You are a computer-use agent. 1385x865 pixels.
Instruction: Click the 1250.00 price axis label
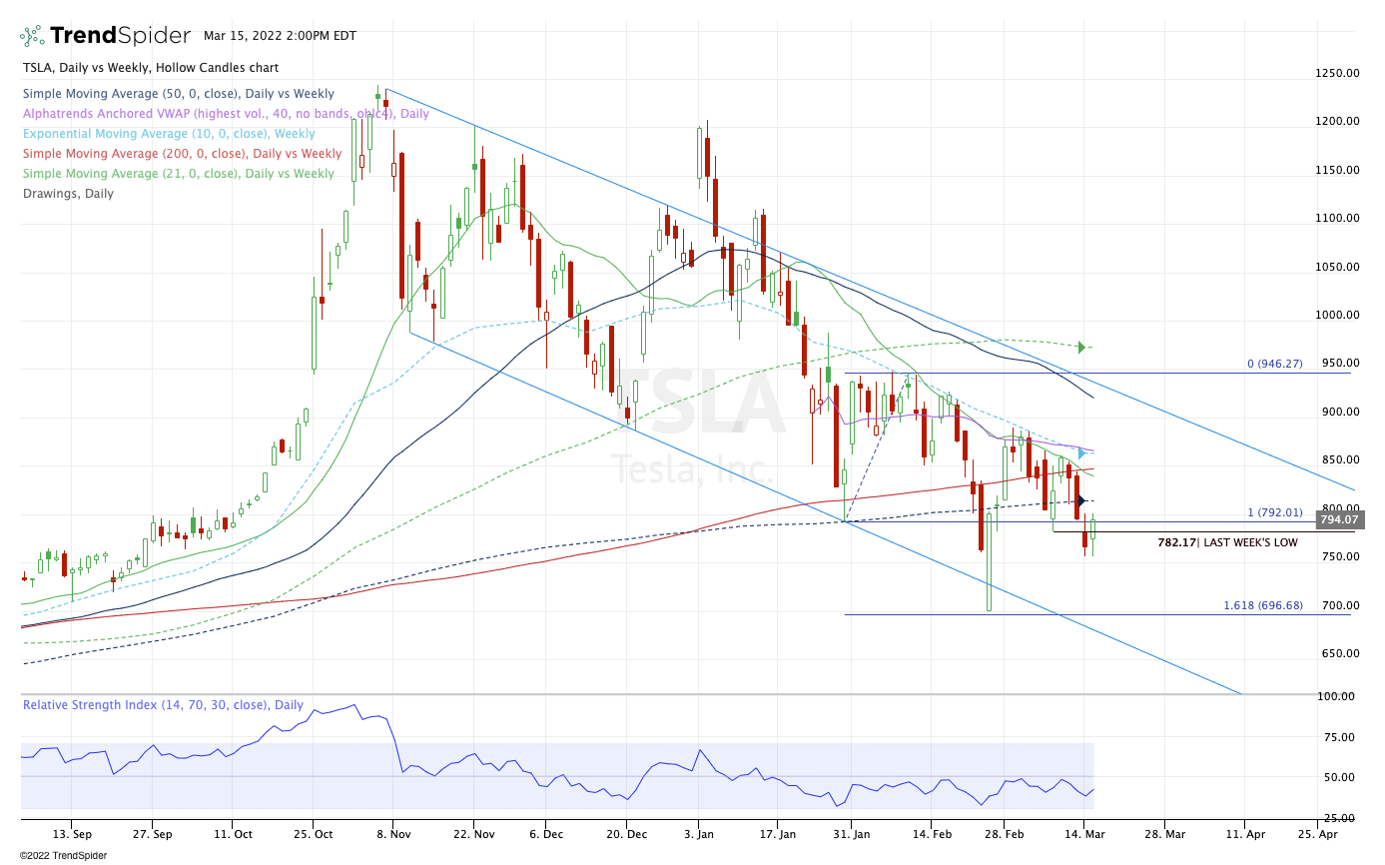click(x=1337, y=73)
